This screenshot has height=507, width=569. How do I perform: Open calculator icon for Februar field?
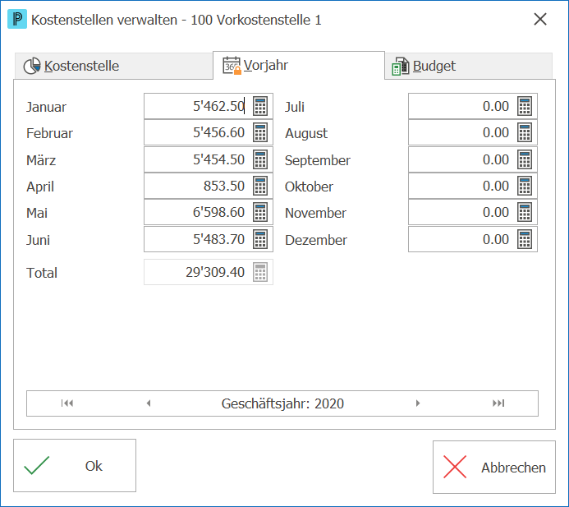[x=260, y=132]
